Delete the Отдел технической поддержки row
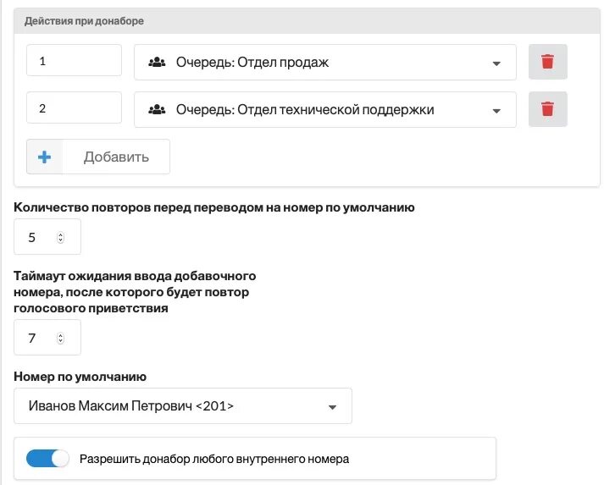Screen dimensions: 604x485 pyautogui.click(x=547, y=109)
